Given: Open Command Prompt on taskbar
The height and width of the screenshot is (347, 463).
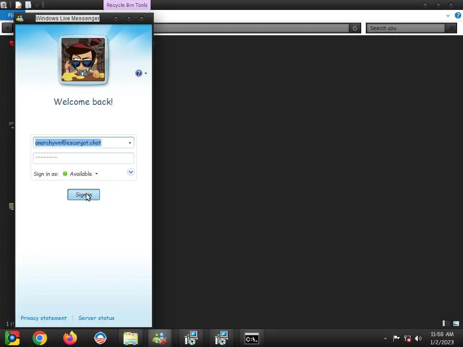Looking at the screenshot, I should tap(251, 338).
